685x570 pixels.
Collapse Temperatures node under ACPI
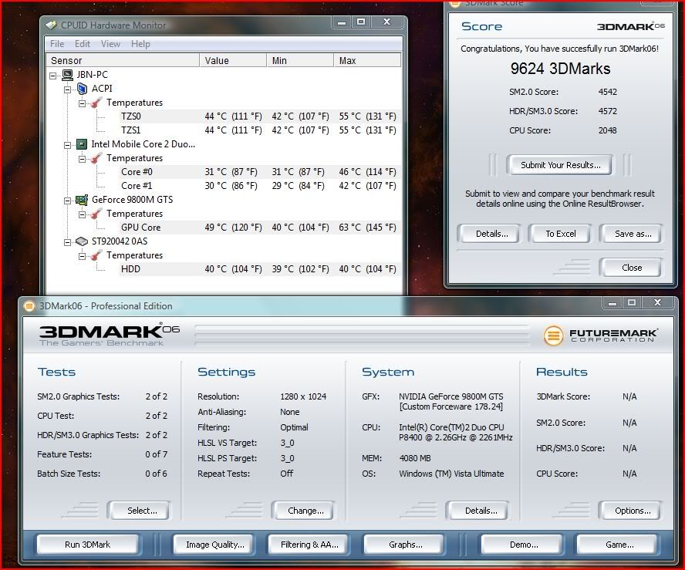(x=82, y=103)
